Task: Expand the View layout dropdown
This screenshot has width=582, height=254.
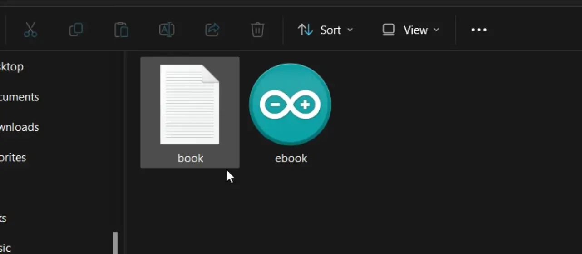Action: pos(411,30)
